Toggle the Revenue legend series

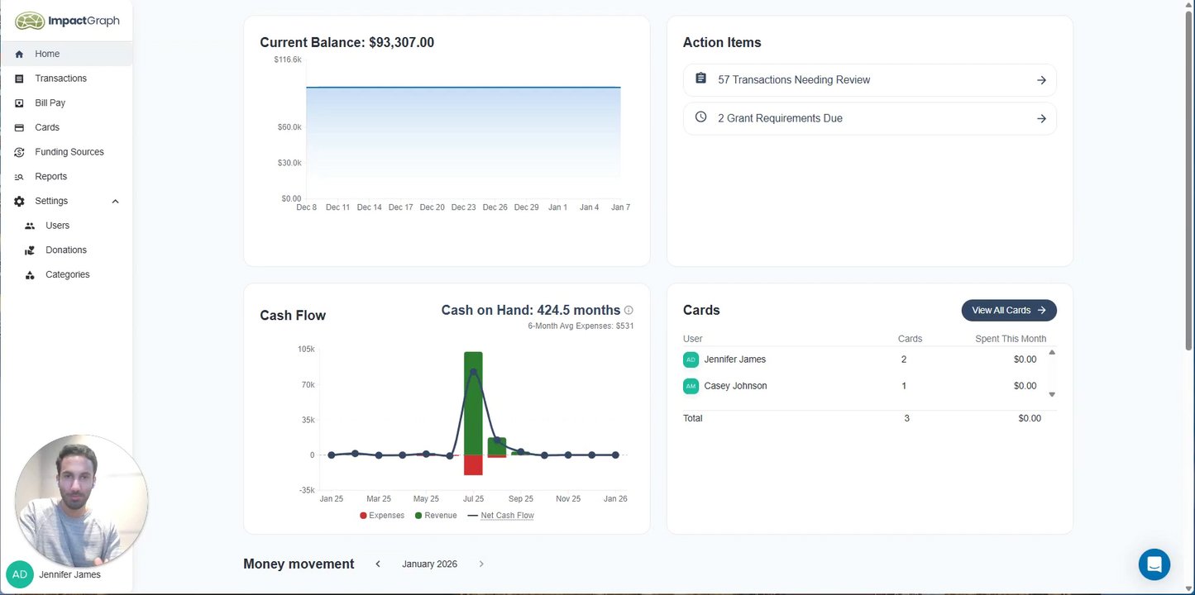point(436,516)
